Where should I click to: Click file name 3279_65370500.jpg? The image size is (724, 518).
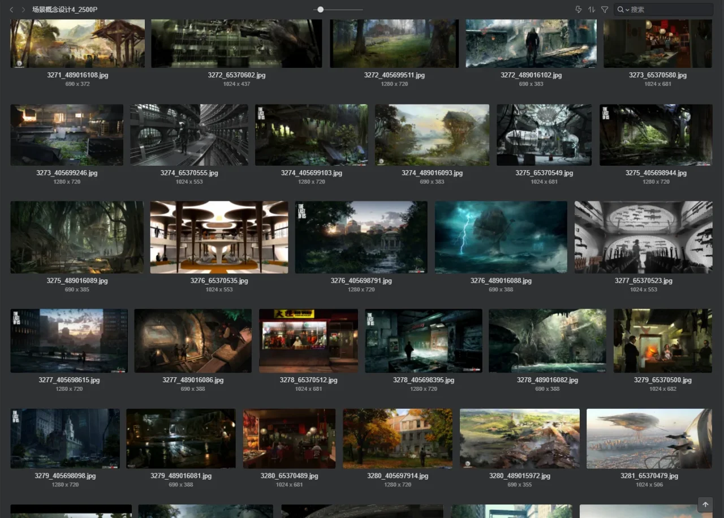663,380
